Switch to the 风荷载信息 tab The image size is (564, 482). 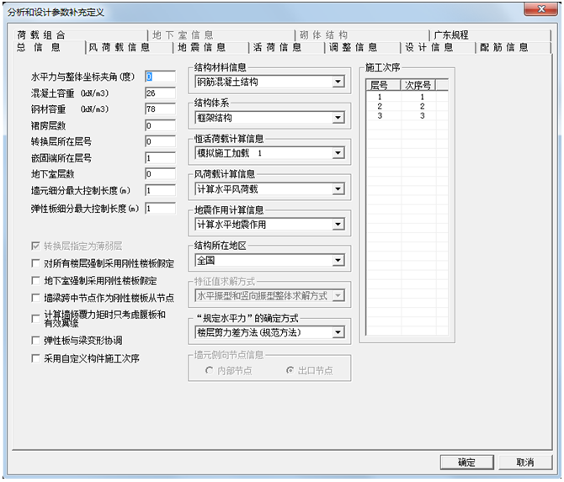click(x=120, y=48)
